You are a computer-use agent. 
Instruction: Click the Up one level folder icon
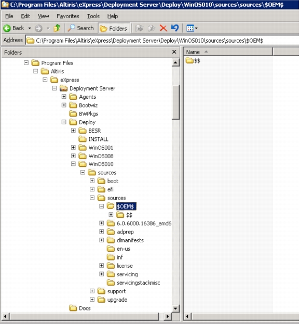(x=57, y=28)
